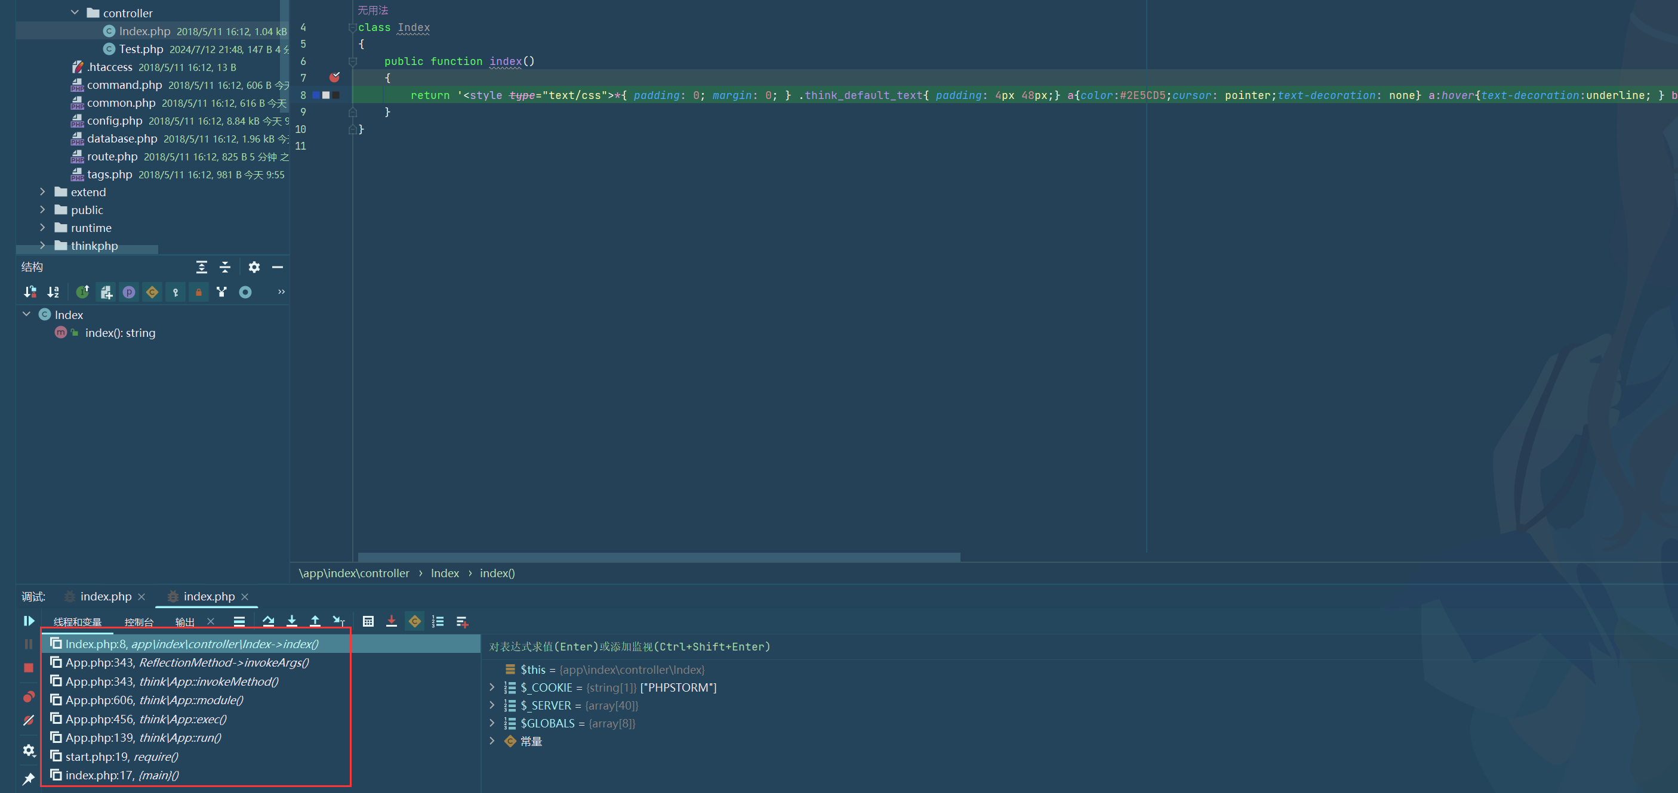Screen dimensions: 1678x793
Task: Hide the Structure panel with minus icon
Action: pyautogui.click(x=278, y=267)
